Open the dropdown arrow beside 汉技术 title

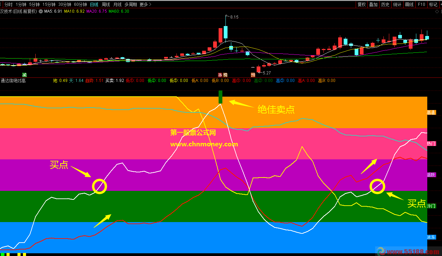pyautogui.click(x=41, y=11)
